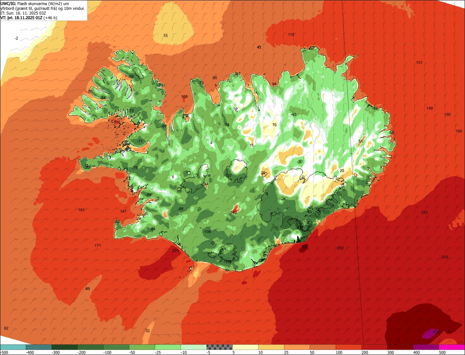The image size is (465, 355).
Task: Click the 225 value off southwest coast
Action: (x=175, y=251)
